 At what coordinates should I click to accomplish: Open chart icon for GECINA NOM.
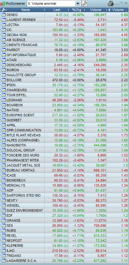click(x=3, y=35)
